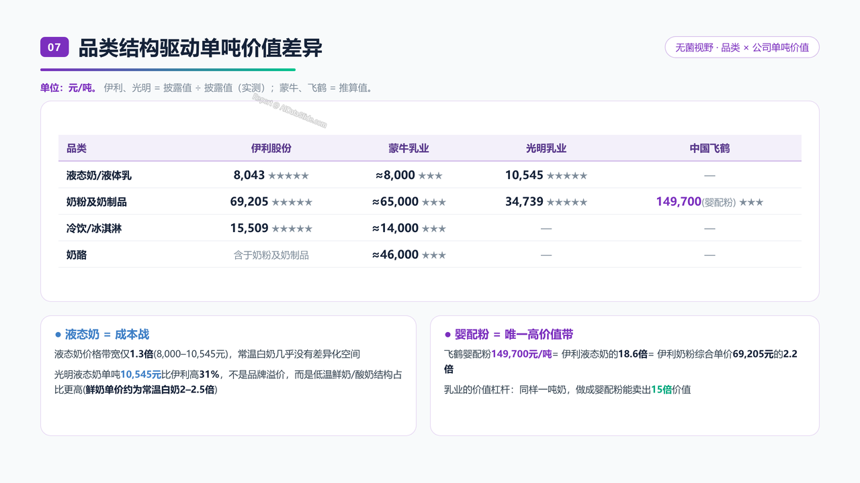Click the sentence starting 乳业的价值杠杆

pos(568,389)
